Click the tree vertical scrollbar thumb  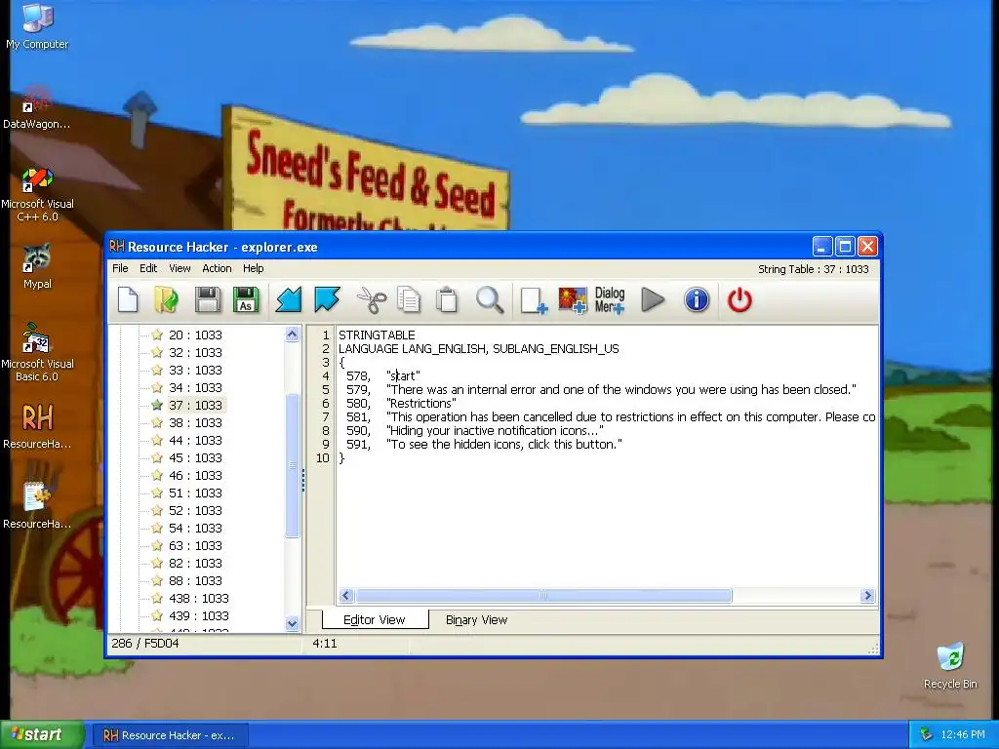(292, 465)
